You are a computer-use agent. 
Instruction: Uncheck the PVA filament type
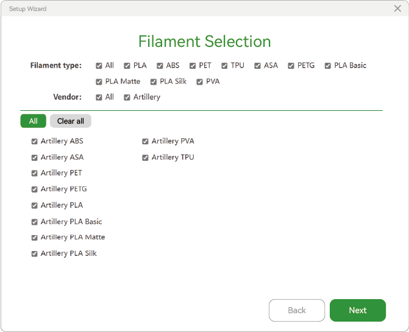(x=199, y=82)
